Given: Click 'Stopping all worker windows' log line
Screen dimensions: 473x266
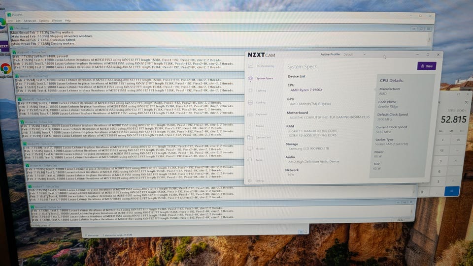Looking at the screenshot, I should click(52, 36).
